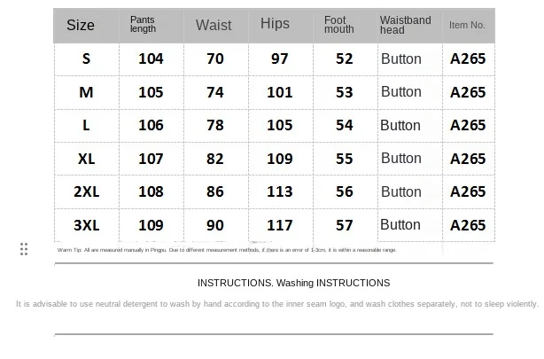The height and width of the screenshot is (359, 544).
Task: Click the Waist column header
Action: pyautogui.click(x=214, y=25)
